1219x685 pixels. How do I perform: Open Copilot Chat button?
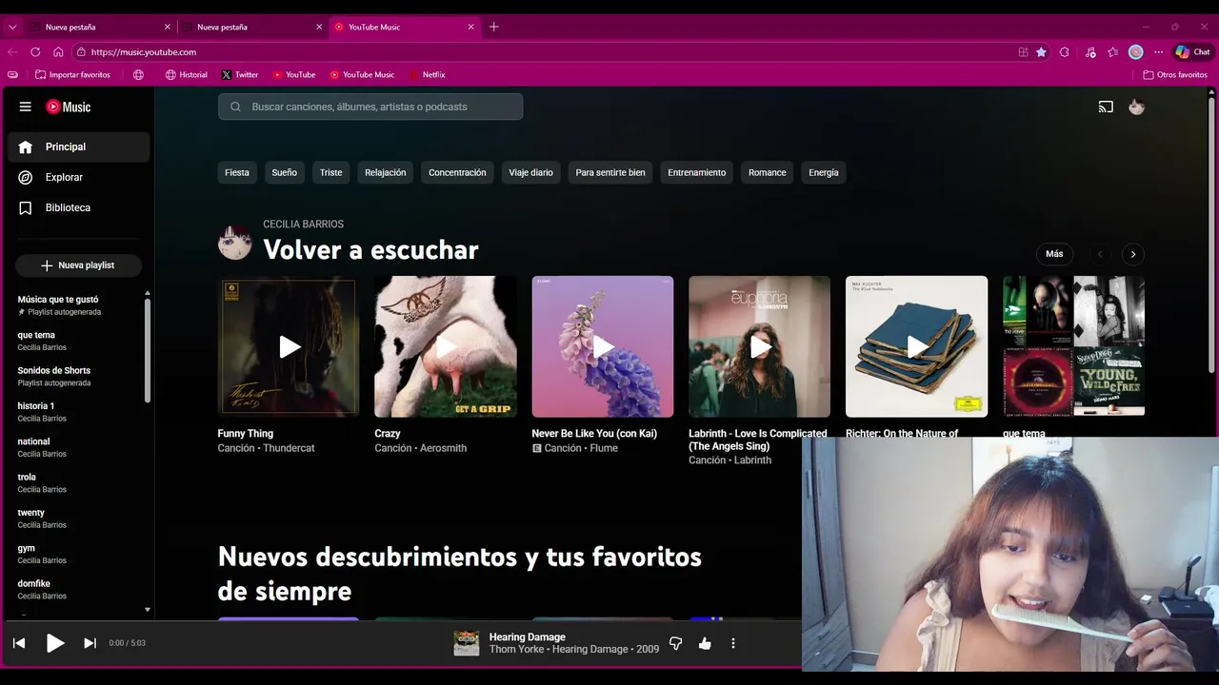point(1193,52)
